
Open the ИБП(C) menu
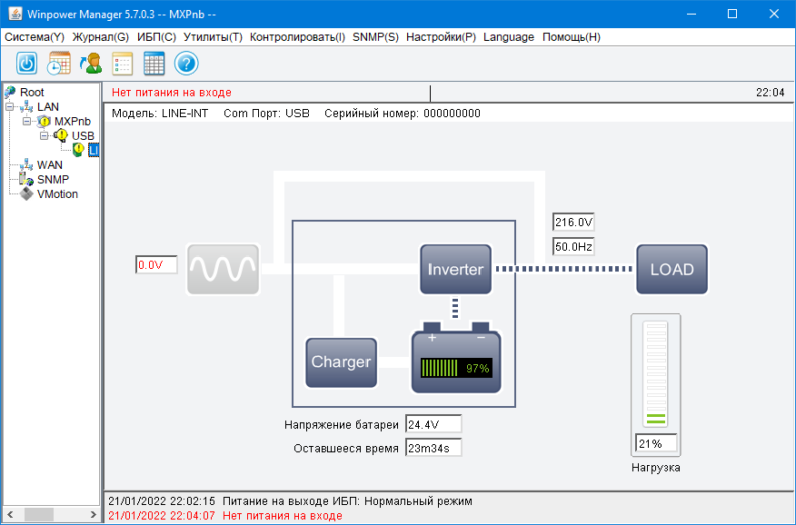coord(156,37)
